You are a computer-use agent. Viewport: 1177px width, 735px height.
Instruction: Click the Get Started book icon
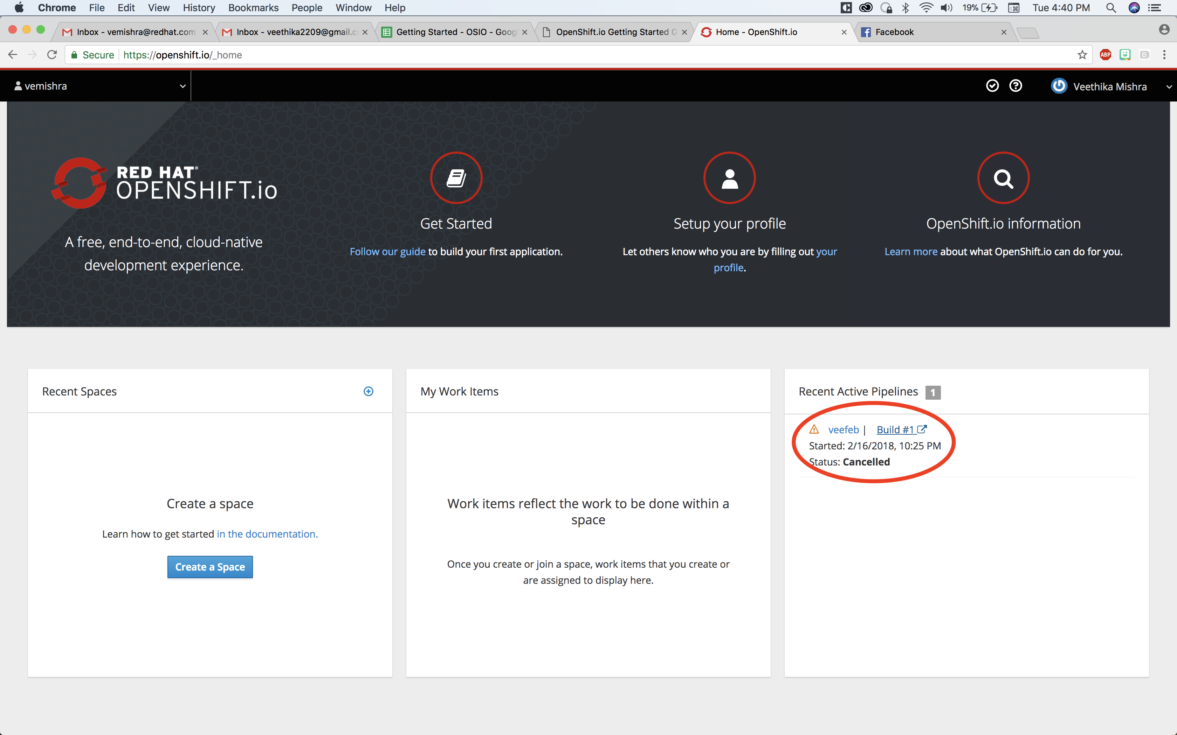click(456, 178)
